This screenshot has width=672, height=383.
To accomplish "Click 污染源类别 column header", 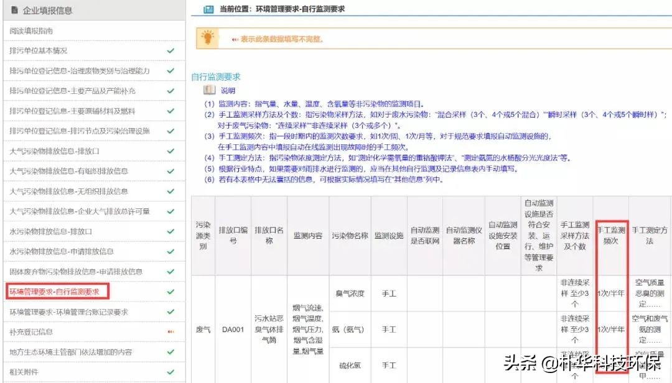I will pos(203,236).
